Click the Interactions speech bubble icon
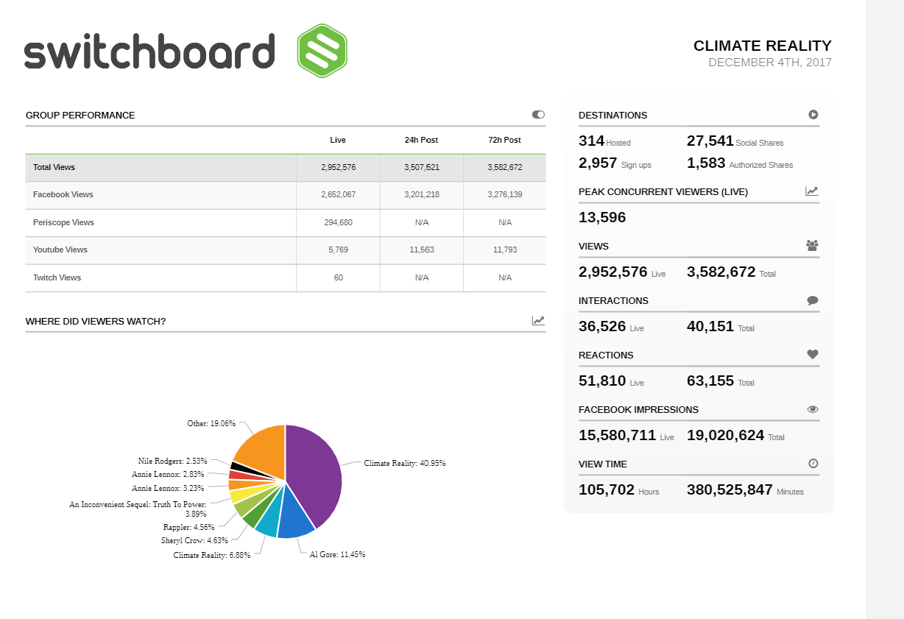 (x=813, y=300)
